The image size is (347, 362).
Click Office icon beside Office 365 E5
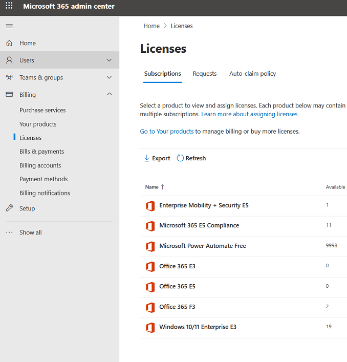click(150, 287)
